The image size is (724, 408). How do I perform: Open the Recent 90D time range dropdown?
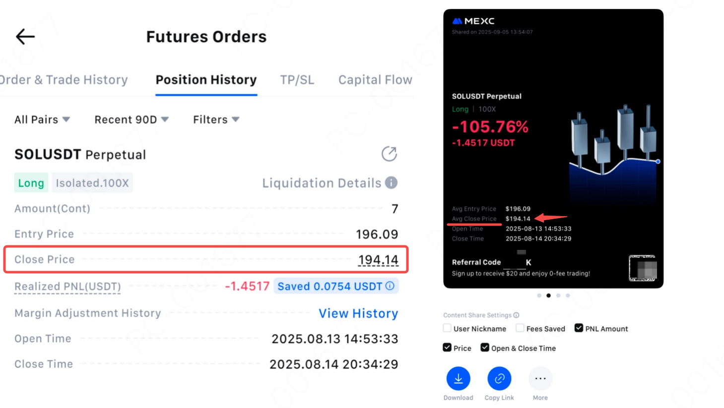(x=132, y=119)
